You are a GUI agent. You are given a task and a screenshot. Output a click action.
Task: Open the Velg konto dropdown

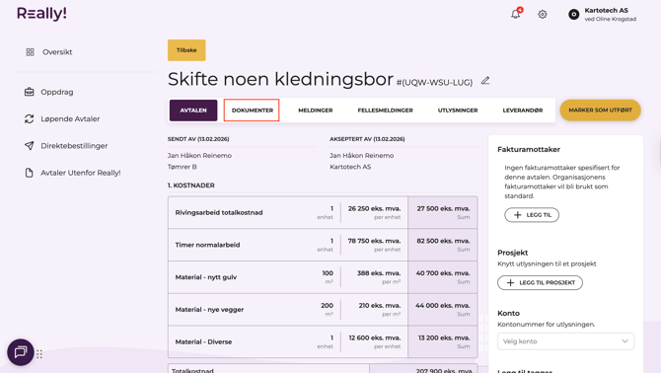pos(565,341)
